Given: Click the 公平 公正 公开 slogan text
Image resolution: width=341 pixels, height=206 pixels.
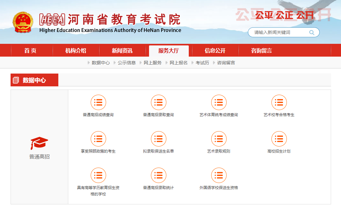Looking at the screenshot, I should [x=285, y=15].
